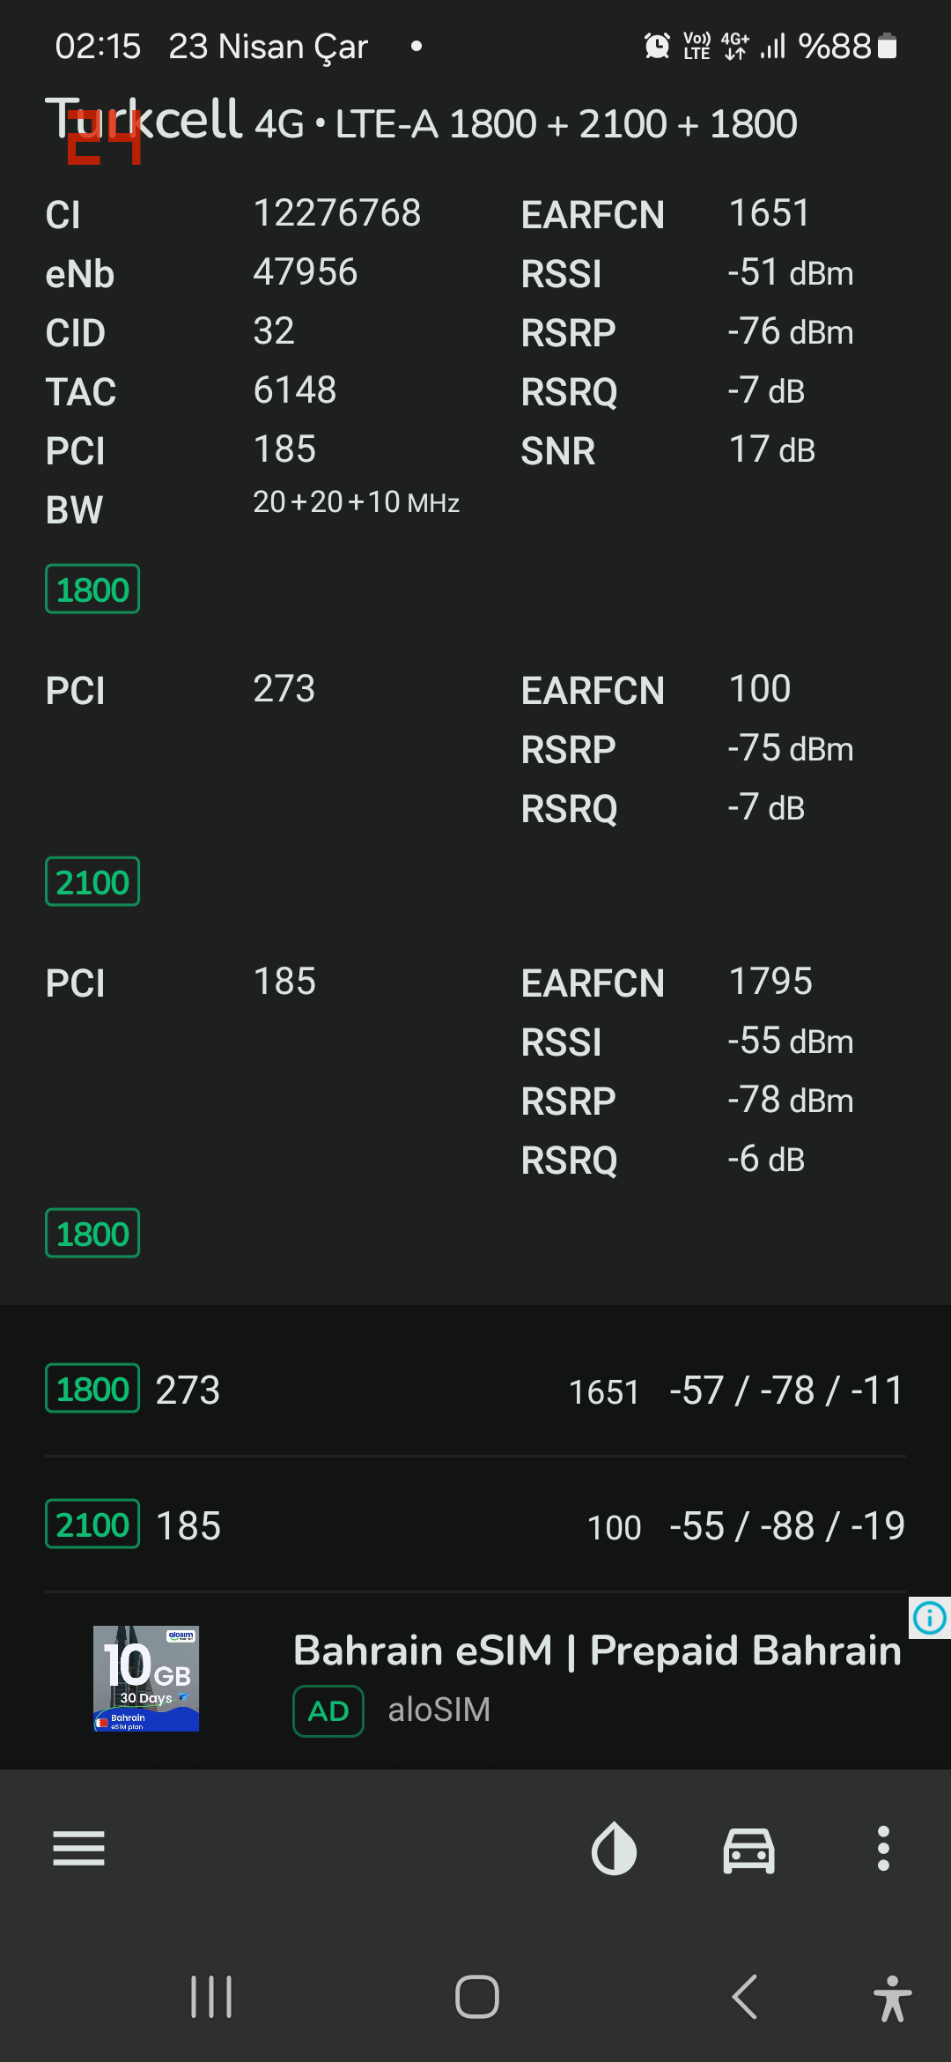Enable drive mode car icon
Screen dimensions: 951x2062
748,1849
